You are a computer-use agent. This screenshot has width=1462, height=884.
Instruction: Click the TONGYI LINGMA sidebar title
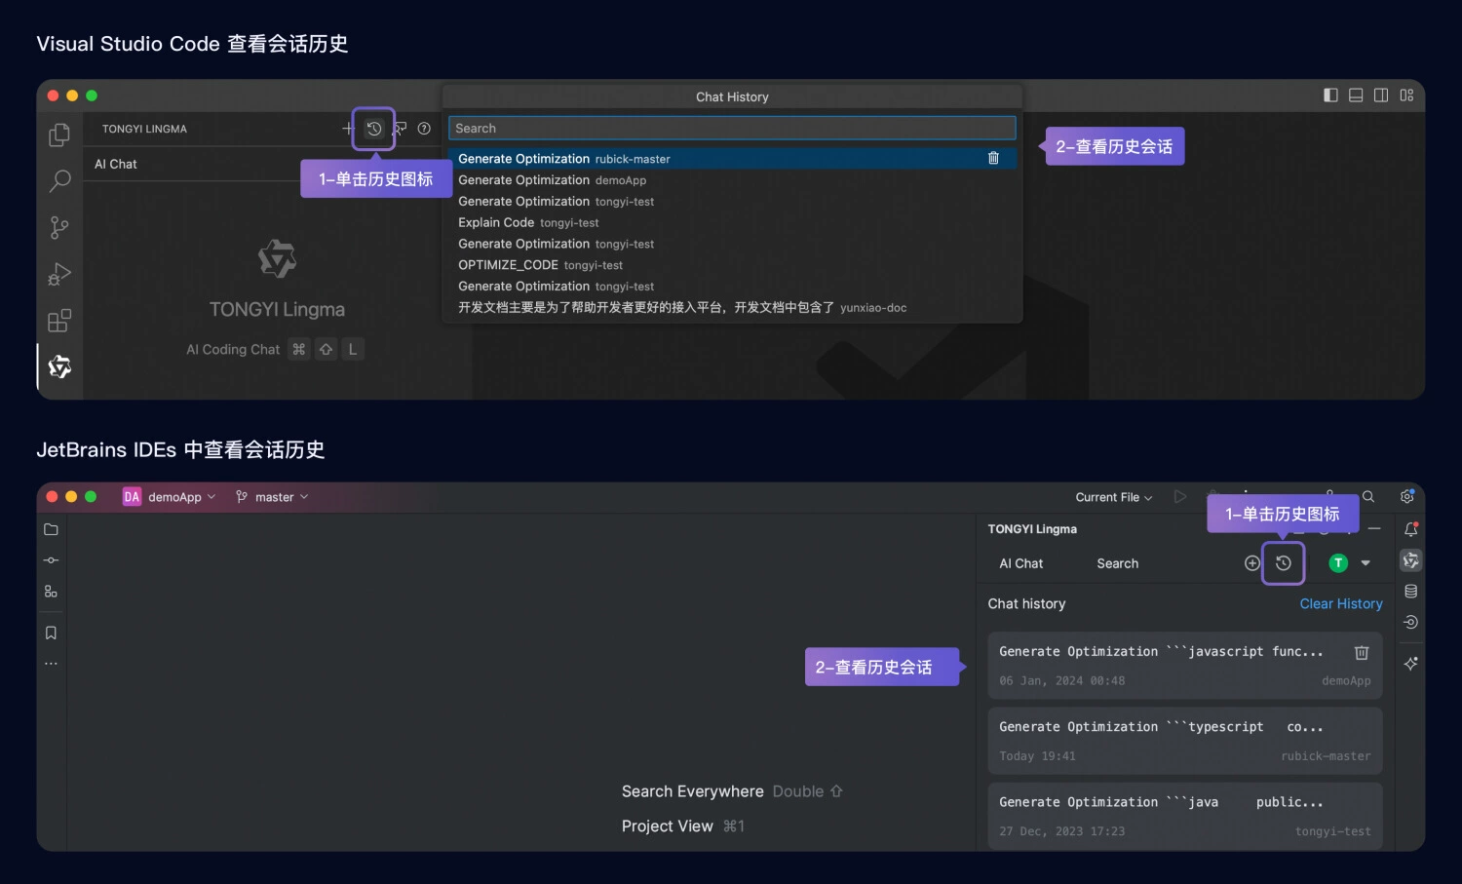click(x=144, y=129)
